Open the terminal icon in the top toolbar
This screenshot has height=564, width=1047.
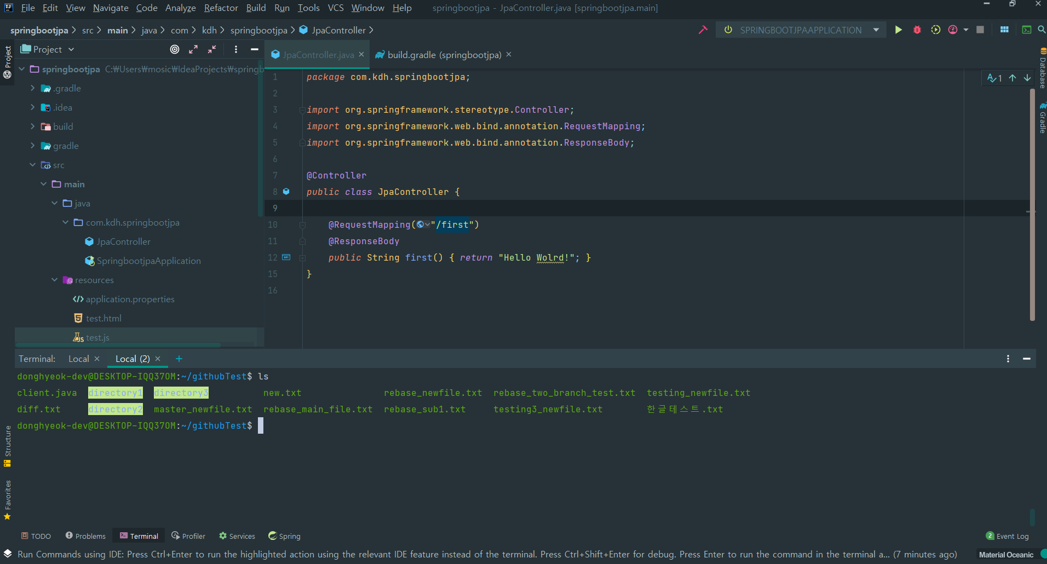(x=1027, y=30)
